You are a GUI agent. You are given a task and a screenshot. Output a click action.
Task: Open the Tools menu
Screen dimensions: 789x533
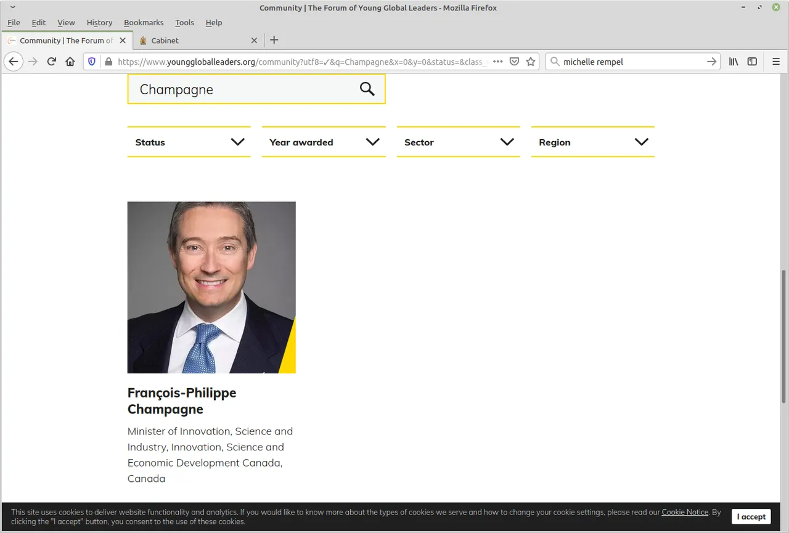click(x=184, y=22)
